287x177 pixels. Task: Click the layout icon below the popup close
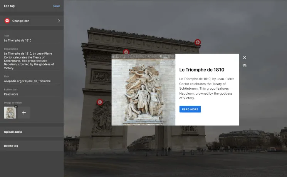245,65
